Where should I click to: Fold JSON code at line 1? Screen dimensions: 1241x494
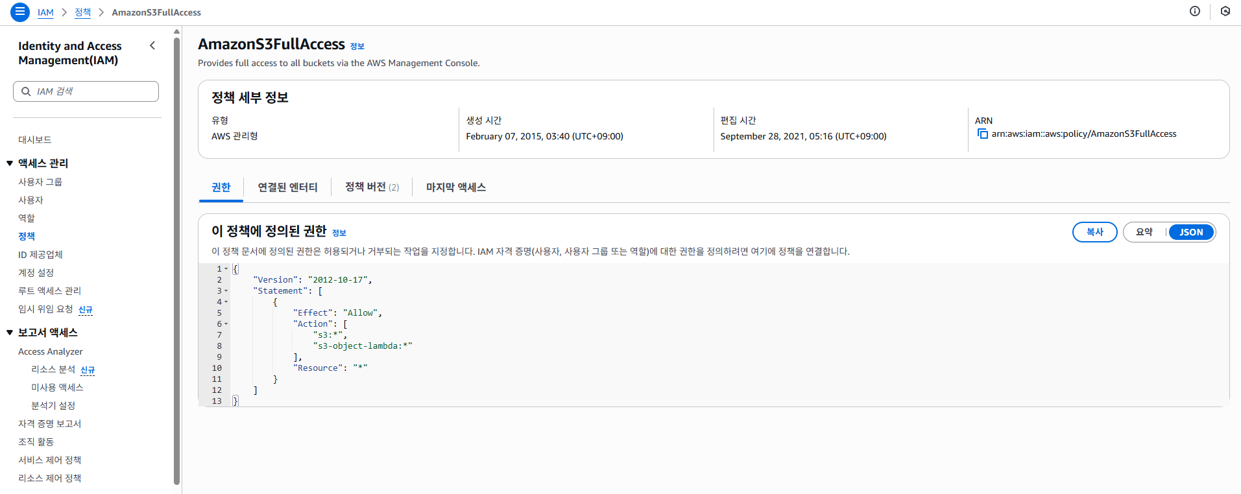(x=226, y=269)
